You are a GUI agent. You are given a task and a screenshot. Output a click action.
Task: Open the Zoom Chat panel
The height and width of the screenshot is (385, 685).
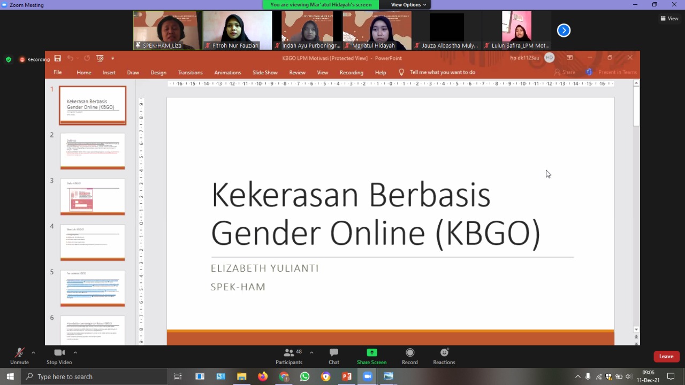333,356
